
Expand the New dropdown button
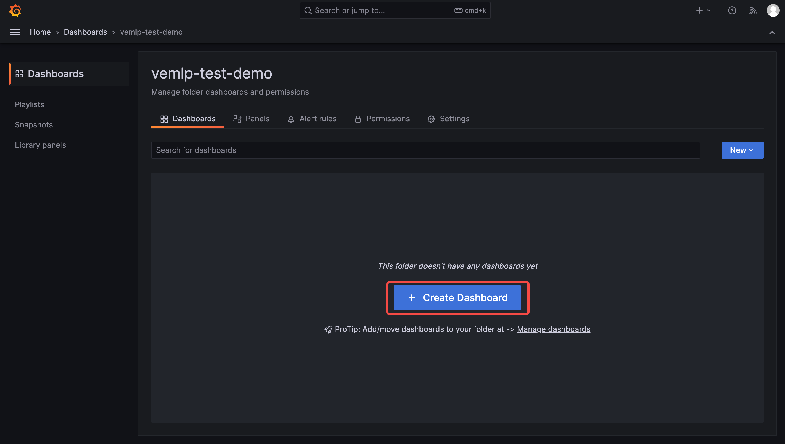[x=742, y=150]
